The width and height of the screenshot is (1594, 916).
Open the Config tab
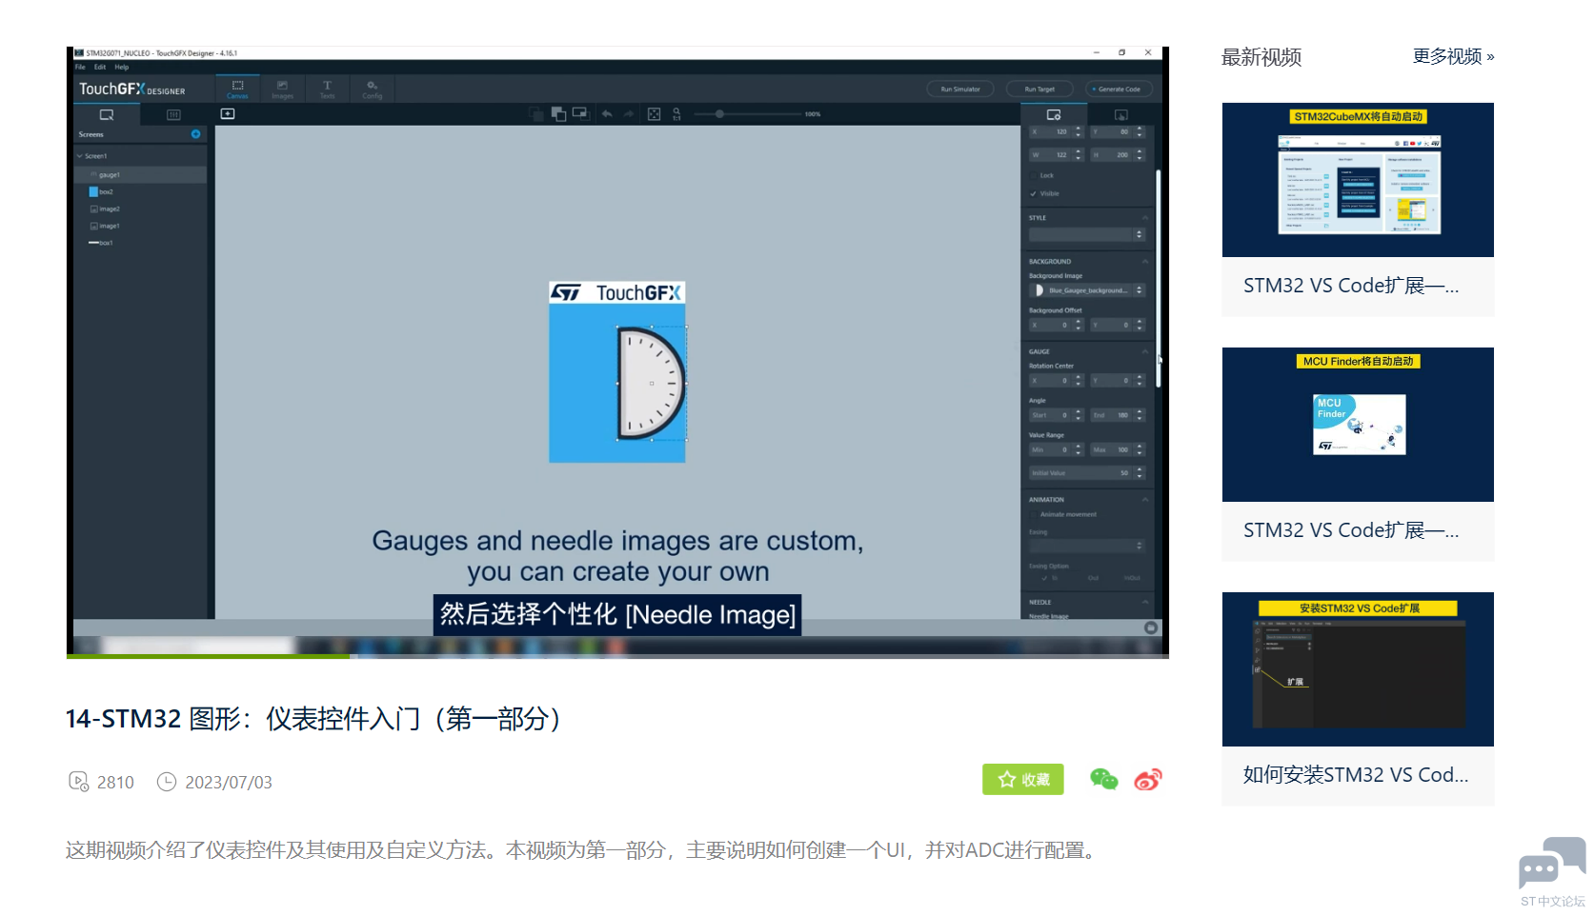tap(372, 89)
